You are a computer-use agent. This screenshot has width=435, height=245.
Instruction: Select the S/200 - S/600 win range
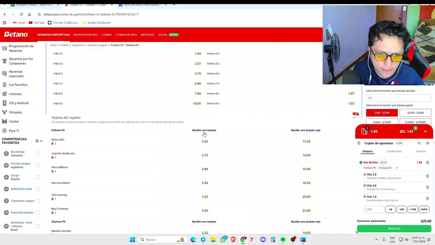tap(415, 113)
